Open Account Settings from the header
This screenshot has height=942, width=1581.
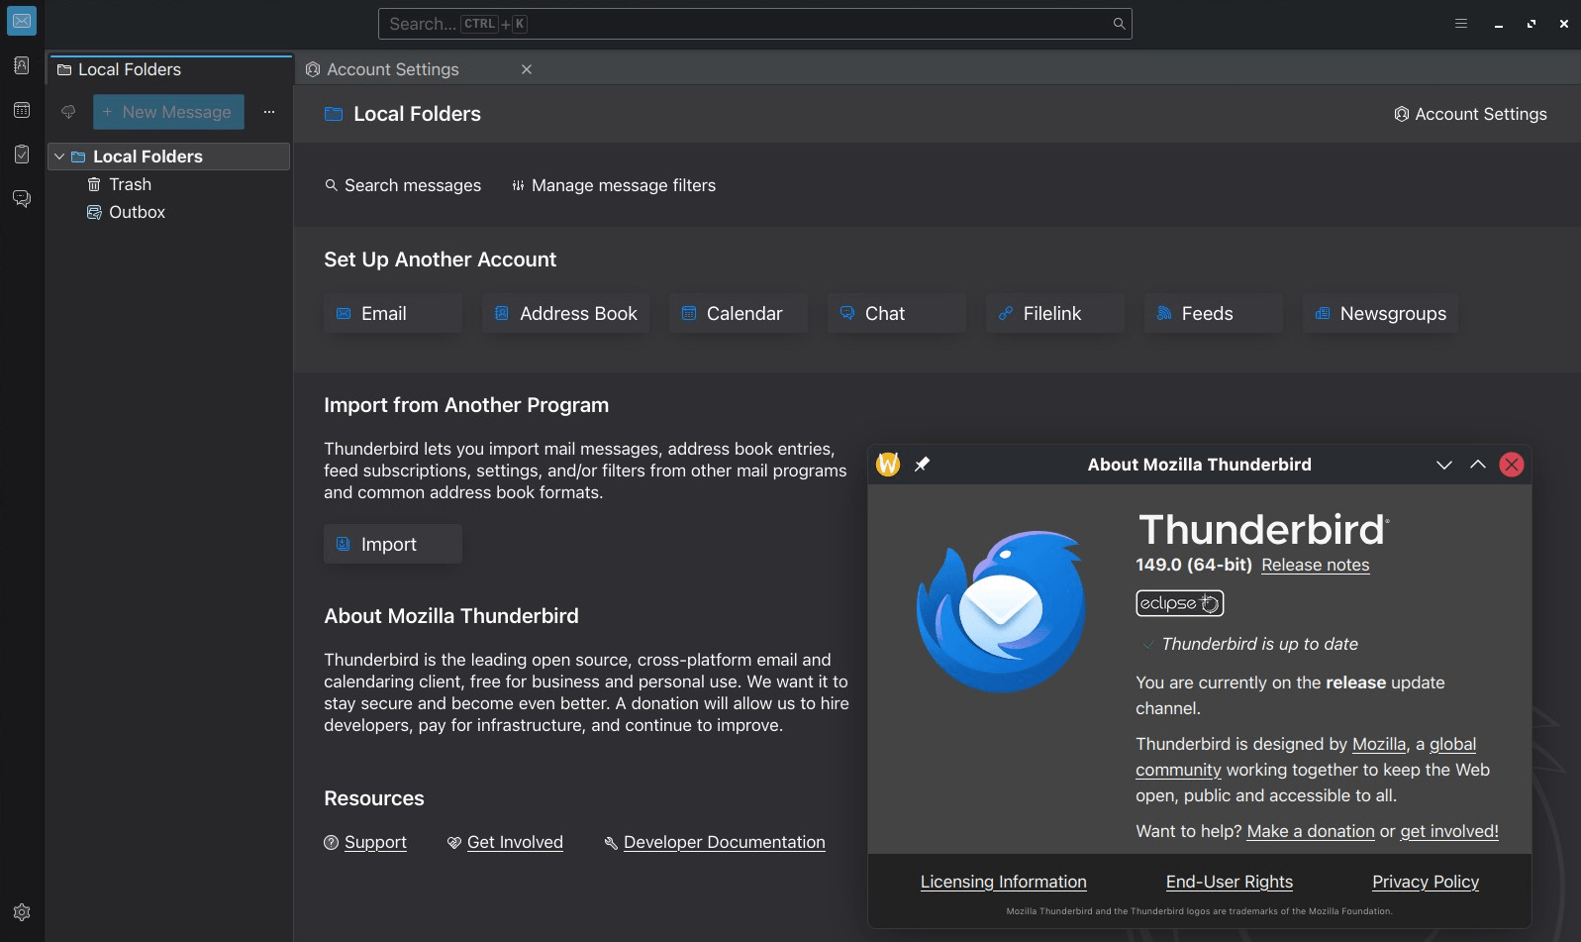(1470, 114)
